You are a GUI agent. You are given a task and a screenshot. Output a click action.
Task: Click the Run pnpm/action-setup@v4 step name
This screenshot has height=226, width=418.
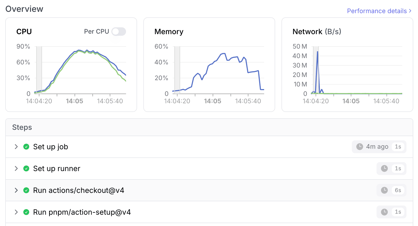(82, 212)
